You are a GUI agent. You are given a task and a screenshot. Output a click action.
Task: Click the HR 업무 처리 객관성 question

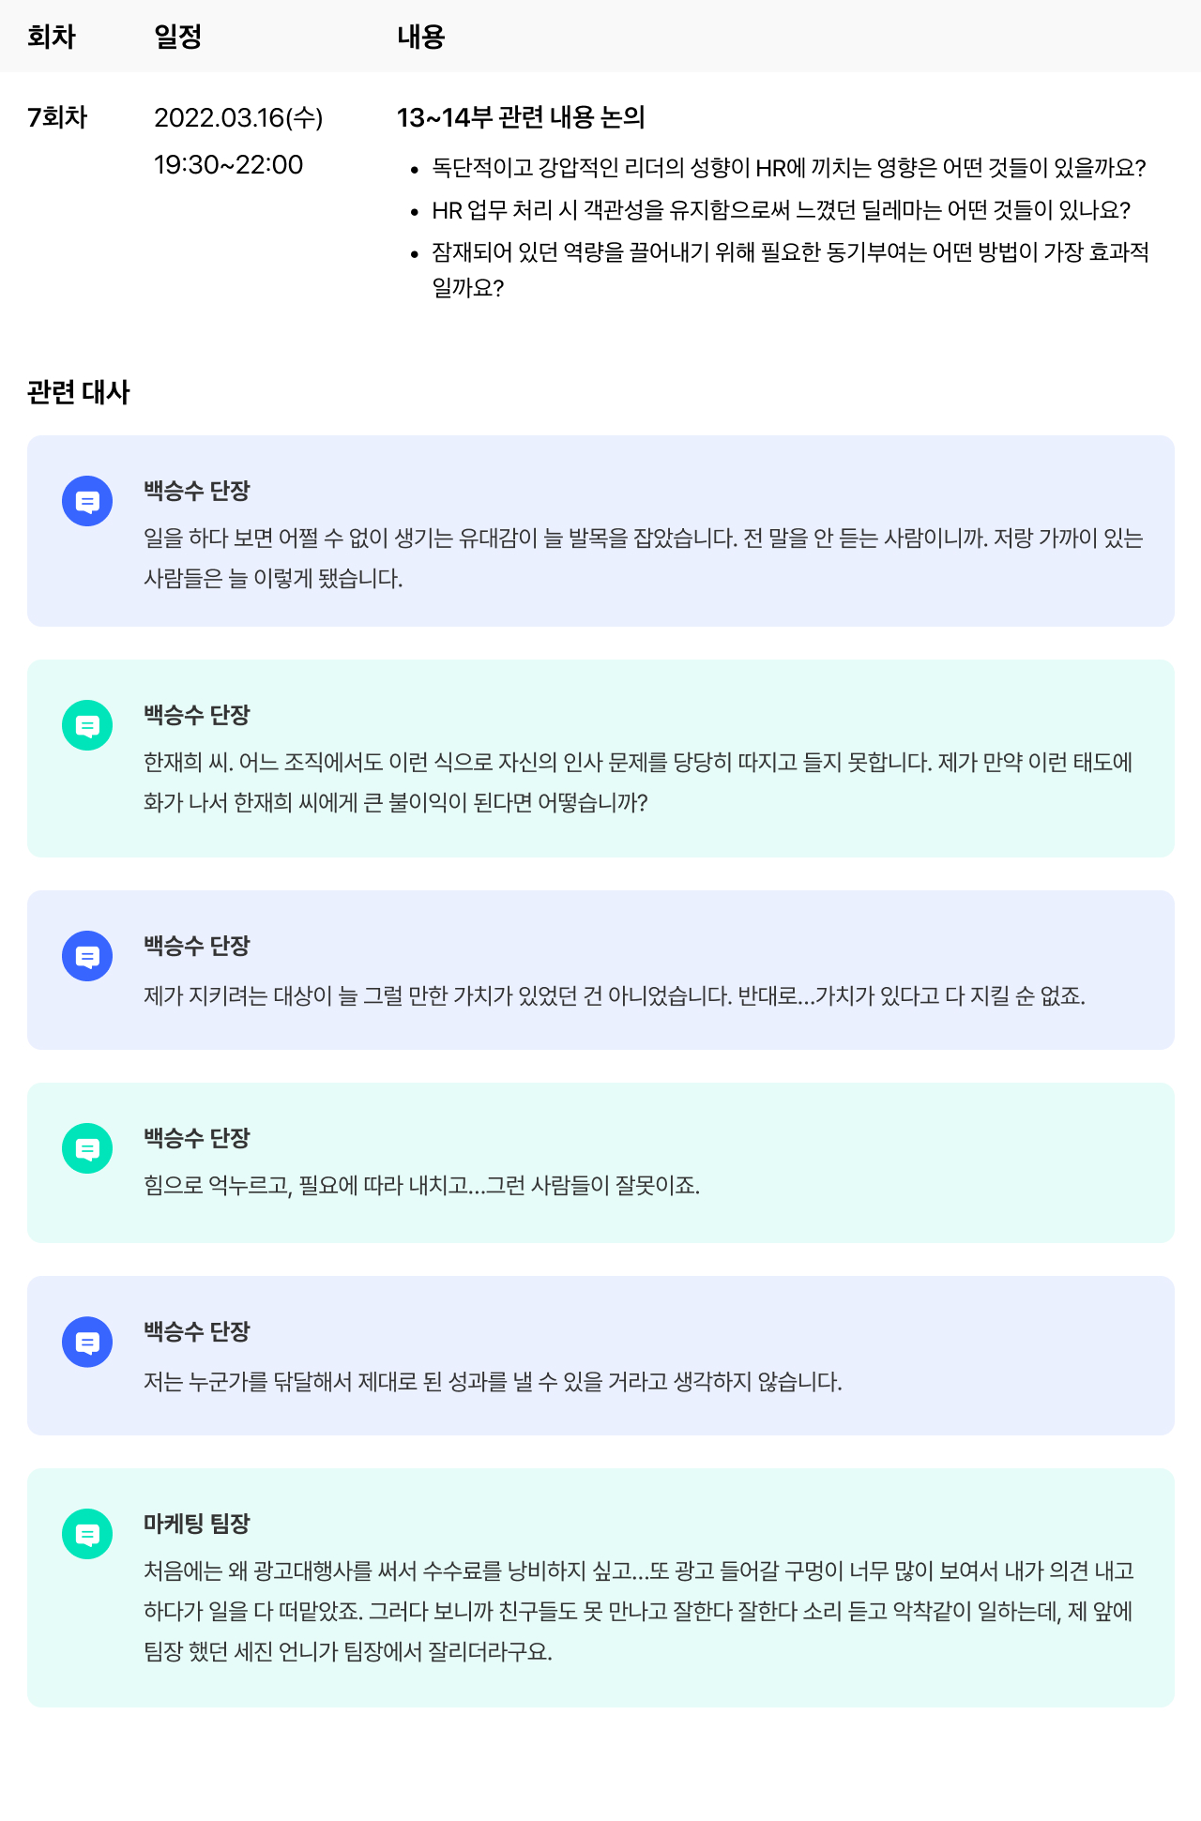pos(781,210)
